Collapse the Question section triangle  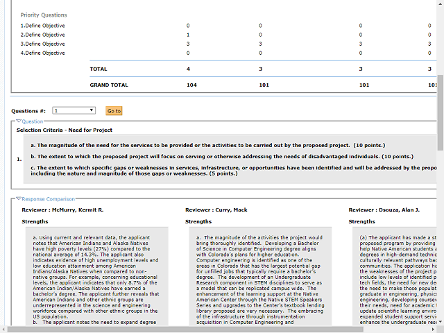[x=19, y=121]
